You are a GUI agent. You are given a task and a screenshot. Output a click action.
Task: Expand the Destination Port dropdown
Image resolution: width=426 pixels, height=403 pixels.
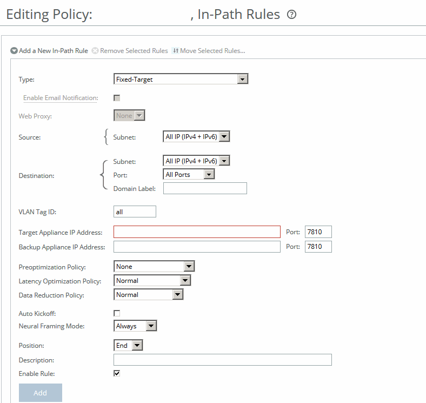coord(189,175)
